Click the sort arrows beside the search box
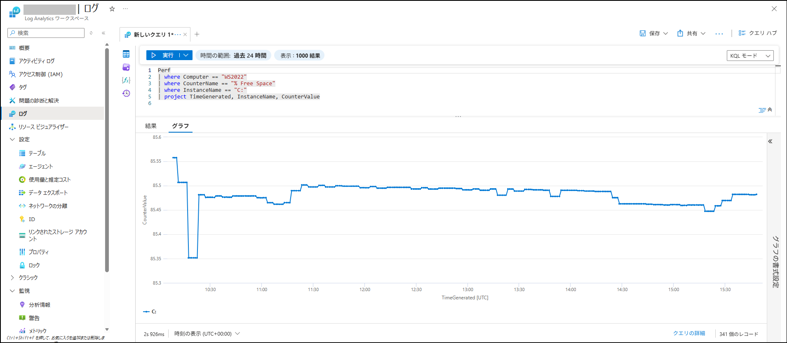 [x=91, y=33]
